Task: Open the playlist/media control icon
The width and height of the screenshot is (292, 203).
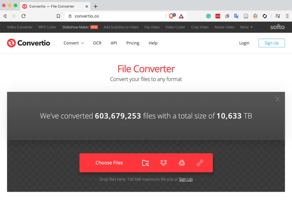Action: click(278, 16)
